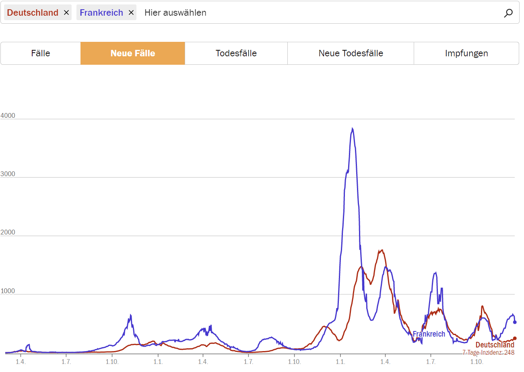Click the blue Frankreich endpoint dot

coord(515,322)
